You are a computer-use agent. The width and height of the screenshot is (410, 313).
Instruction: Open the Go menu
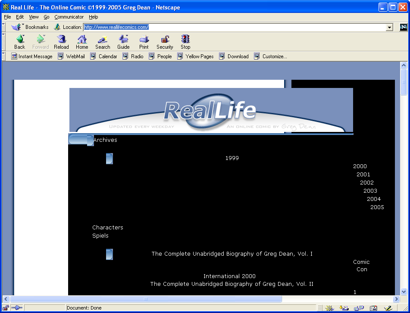coord(47,17)
